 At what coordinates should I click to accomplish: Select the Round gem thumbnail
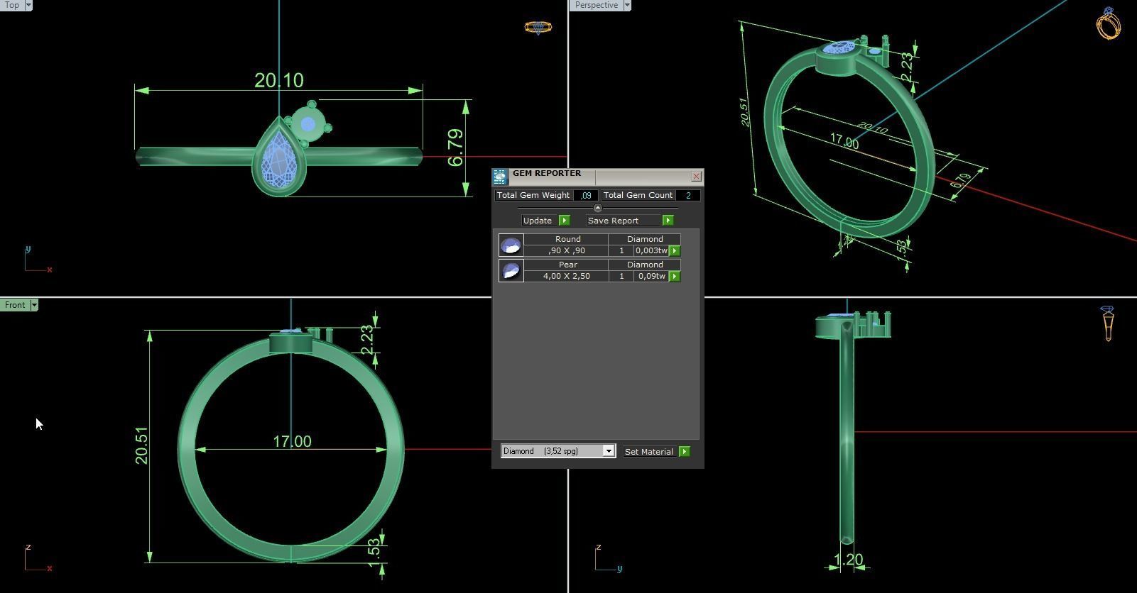point(511,245)
